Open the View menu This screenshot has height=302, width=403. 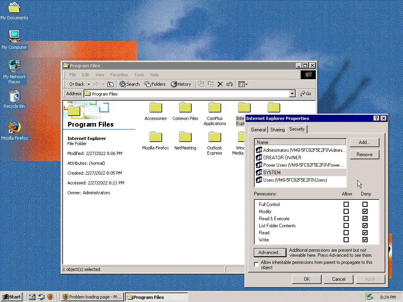[100, 75]
